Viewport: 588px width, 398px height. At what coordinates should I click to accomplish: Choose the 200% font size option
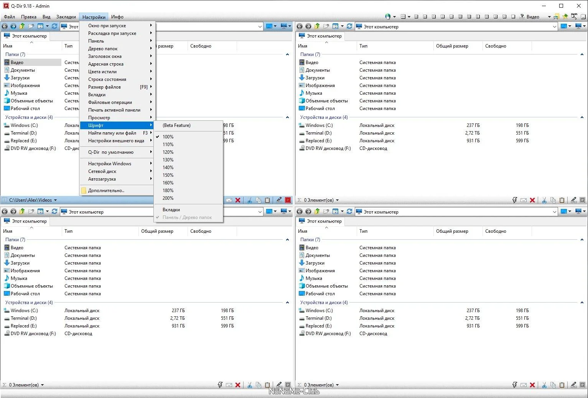click(x=168, y=198)
